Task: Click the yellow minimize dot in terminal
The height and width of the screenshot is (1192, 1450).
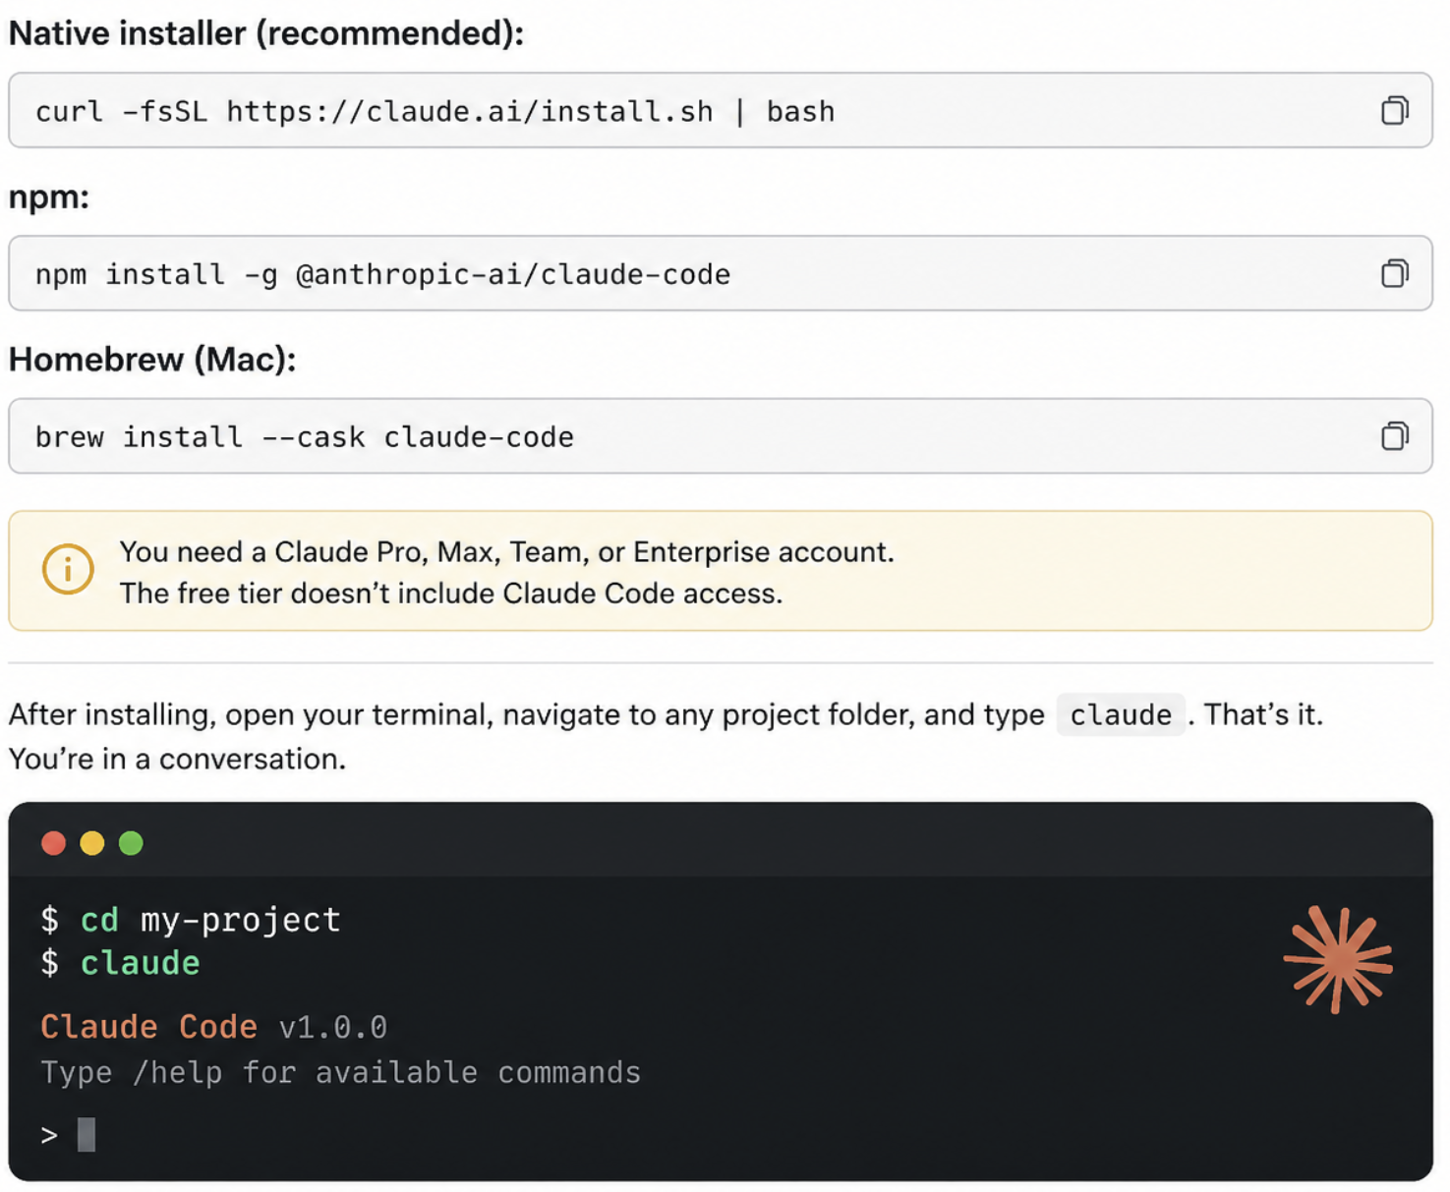Action: (92, 843)
